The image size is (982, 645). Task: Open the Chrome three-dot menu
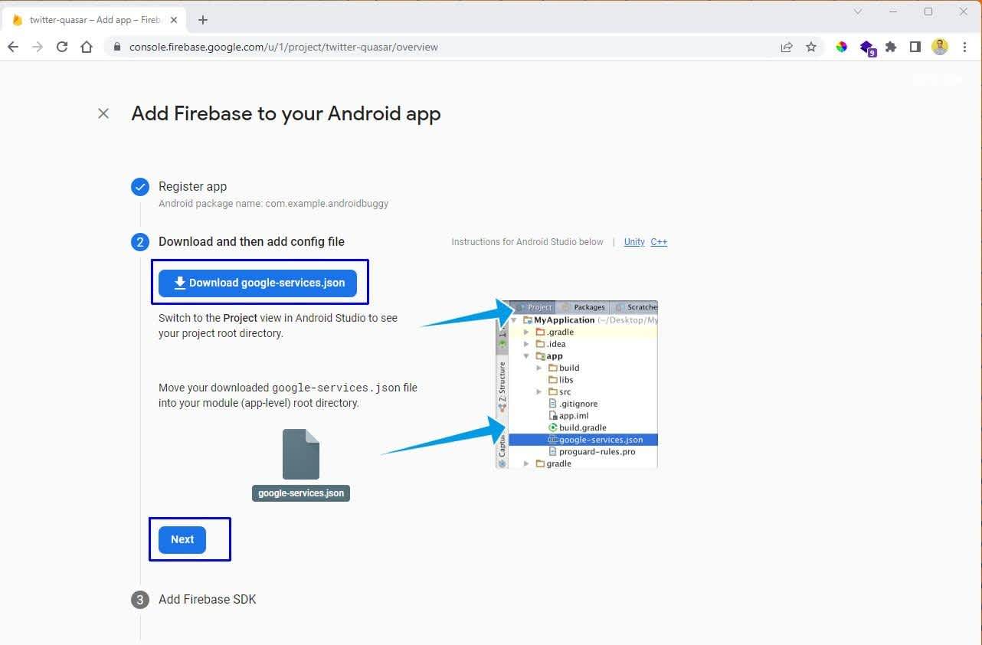click(x=964, y=47)
